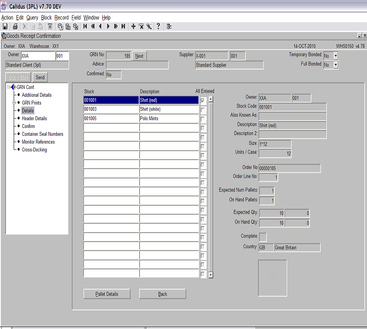Click the Print toolbar icon
The image size is (367, 329).
(x=15, y=27)
